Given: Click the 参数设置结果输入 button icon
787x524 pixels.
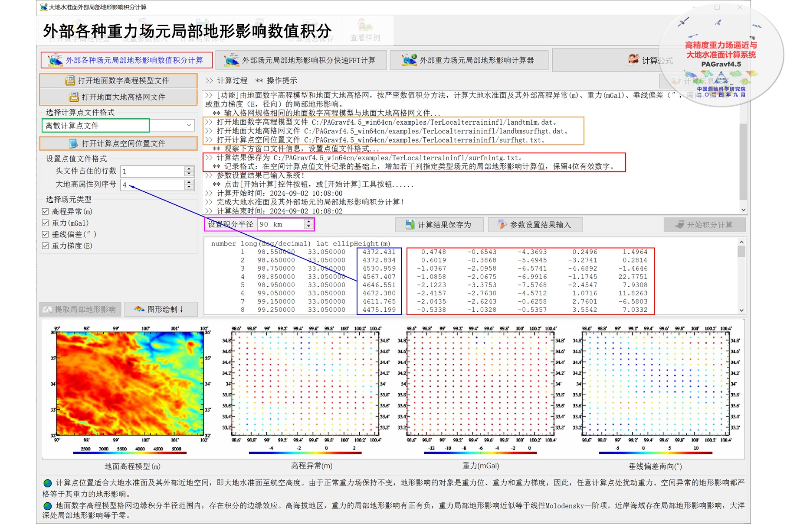Looking at the screenshot, I should [x=502, y=224].
